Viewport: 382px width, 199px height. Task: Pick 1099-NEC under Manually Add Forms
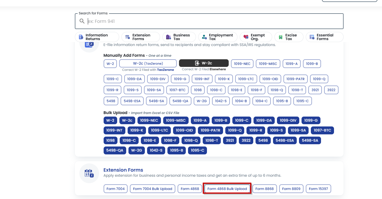point(242,64)
